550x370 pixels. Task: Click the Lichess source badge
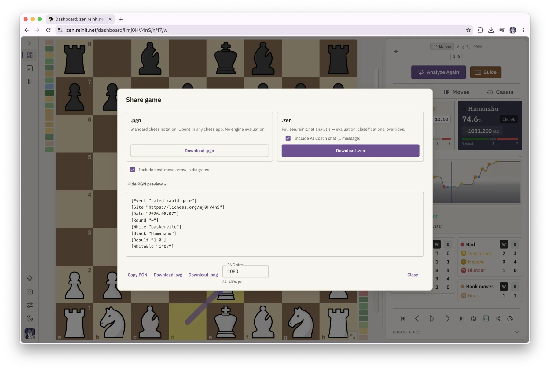coord(442,46)
